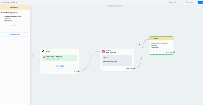Add a + New Trigger
Viewport: 203px width, 105px height.
[59, 66]
